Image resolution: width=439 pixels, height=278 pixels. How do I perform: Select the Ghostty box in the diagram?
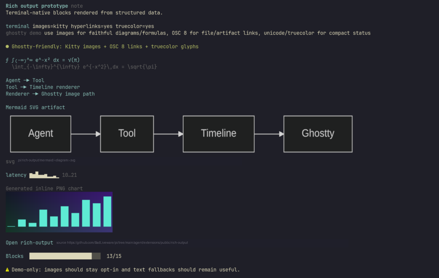[x=318, y=134]
